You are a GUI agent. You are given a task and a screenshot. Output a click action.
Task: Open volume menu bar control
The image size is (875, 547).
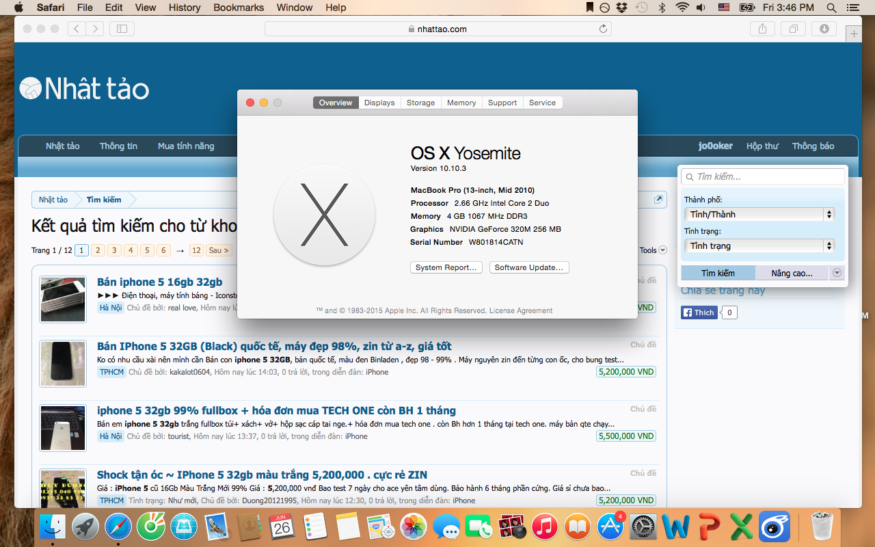(x=701, y=8)
